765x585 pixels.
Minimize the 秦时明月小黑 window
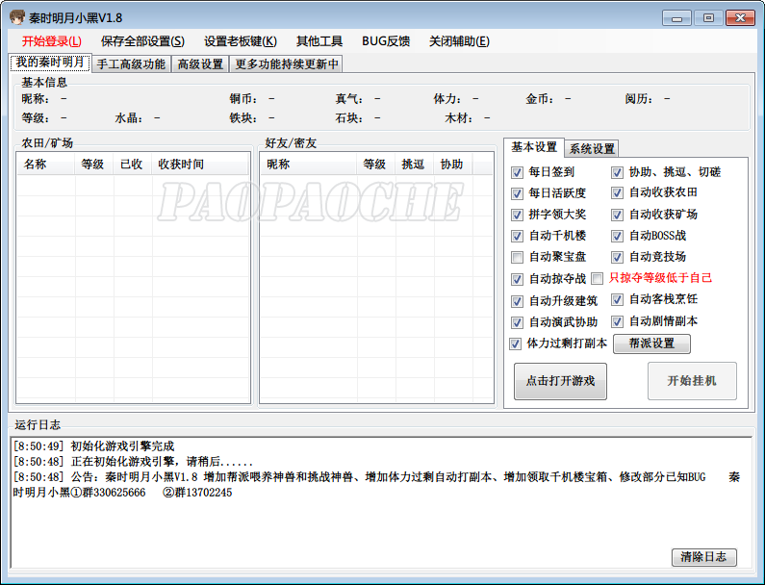[x=676, y=18]
